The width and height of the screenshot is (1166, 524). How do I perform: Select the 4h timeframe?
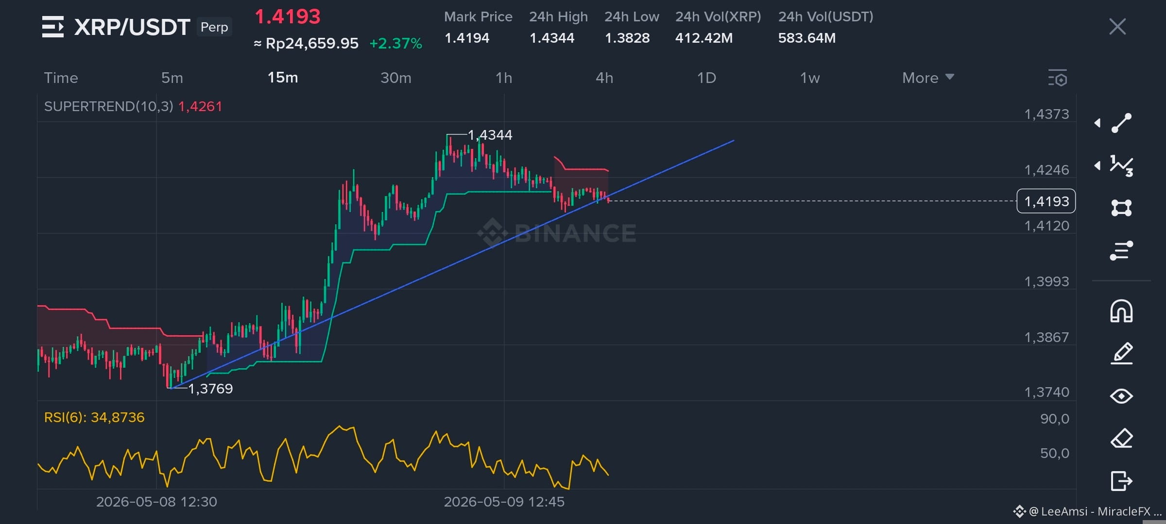coord(604,78)
